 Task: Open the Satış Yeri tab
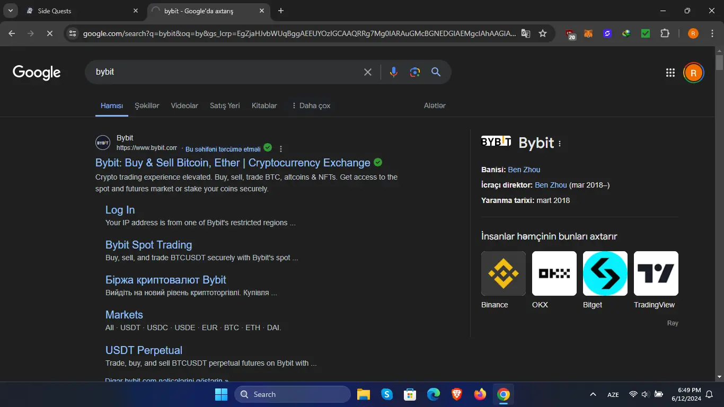[x=225, y=105]
